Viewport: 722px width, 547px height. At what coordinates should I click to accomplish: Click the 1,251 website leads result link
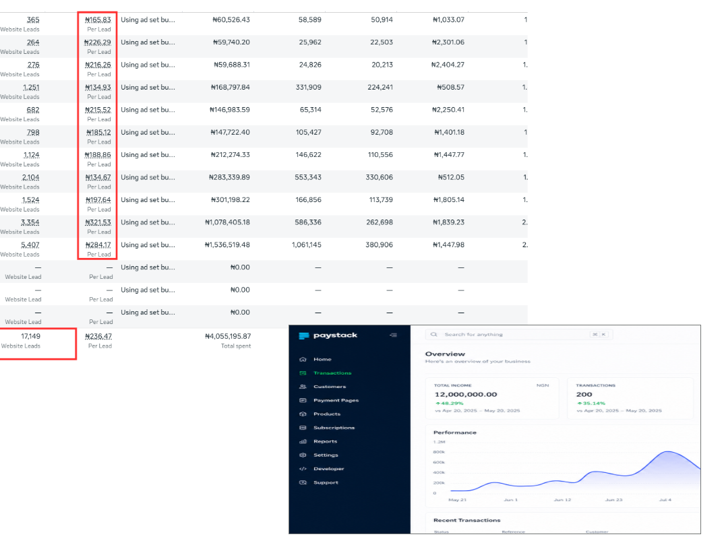click(x=31, y=88)
